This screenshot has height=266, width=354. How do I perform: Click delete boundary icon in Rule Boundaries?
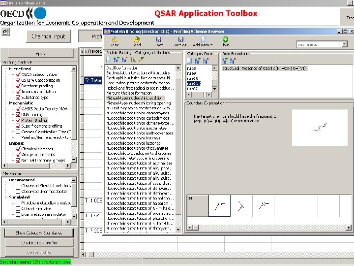pos(233,61)
